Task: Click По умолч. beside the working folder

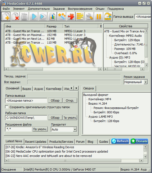Action: point(70,118)
